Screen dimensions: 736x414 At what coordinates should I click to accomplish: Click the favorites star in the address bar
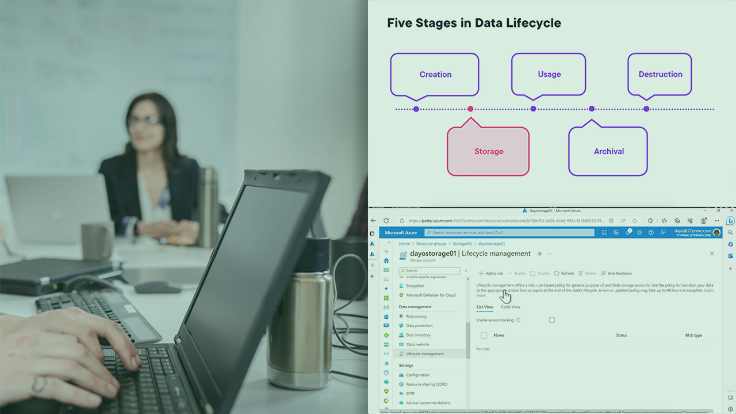coord(634,220)
